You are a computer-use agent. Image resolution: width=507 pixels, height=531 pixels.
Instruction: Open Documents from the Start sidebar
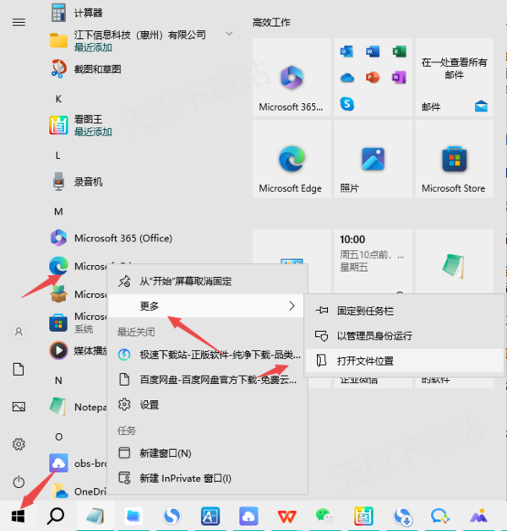(19, 369)
